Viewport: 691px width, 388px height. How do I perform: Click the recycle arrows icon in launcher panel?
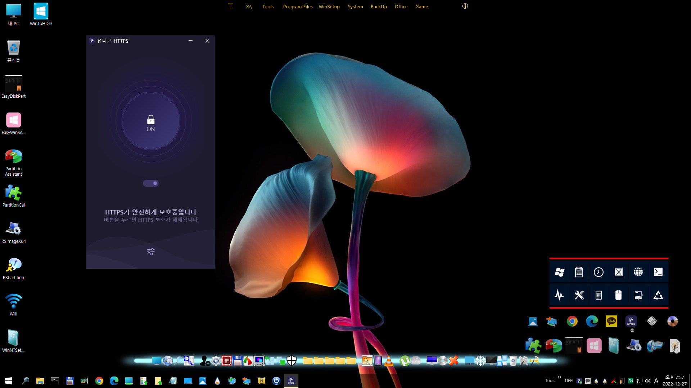(658, 295)
